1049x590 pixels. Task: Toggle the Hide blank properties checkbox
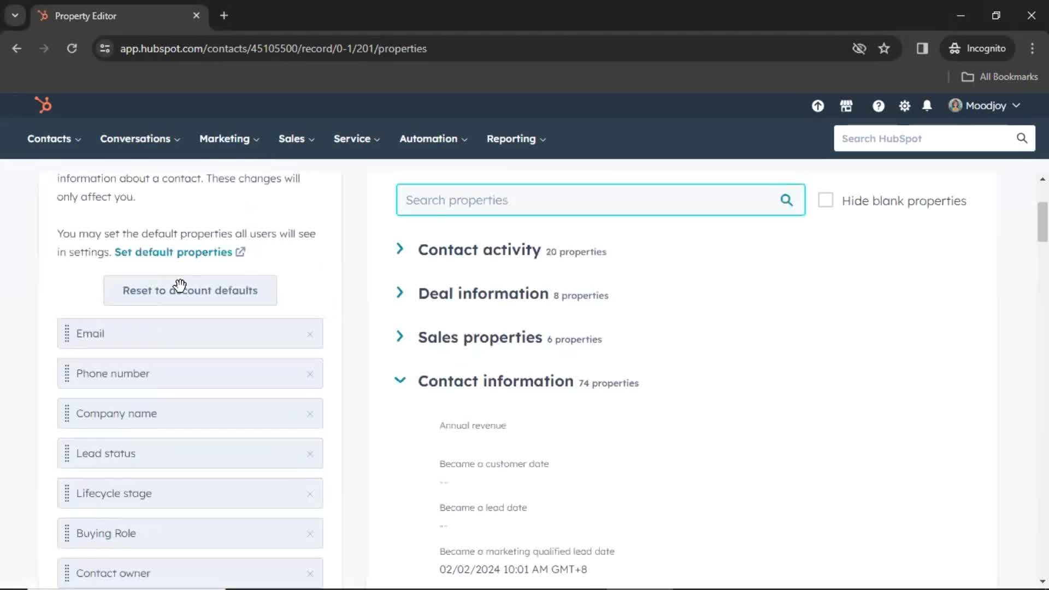[826, 200]
